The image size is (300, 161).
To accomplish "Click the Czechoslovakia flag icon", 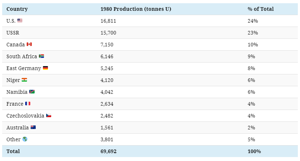I will pyautogui.click(x=49, y=116).
